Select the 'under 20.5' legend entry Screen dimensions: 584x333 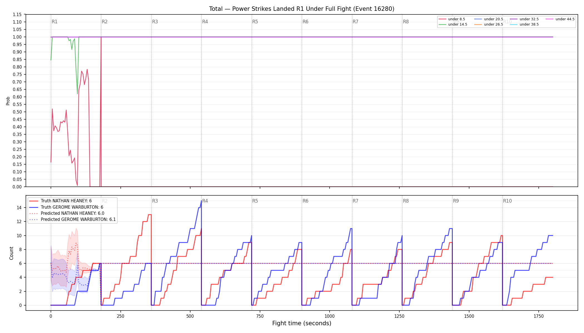[489, 19]
